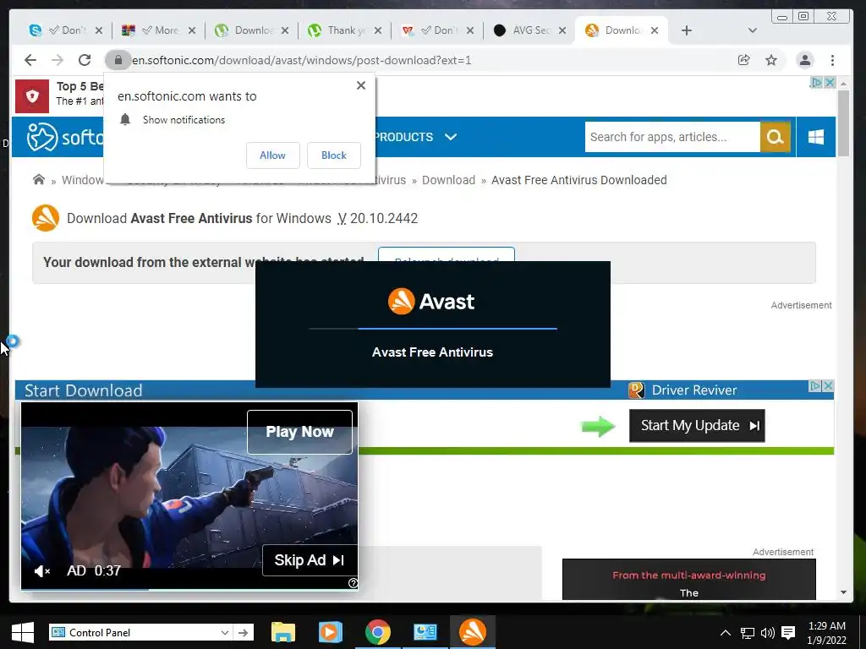866x649 pixels.
Task: Open Action Center notifications icon
Action: point(788,632)
